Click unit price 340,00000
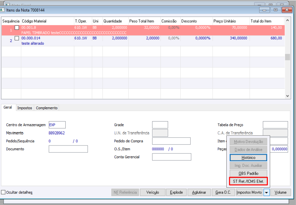This screenshot has height=205, width=296. (x=239, y=38)
